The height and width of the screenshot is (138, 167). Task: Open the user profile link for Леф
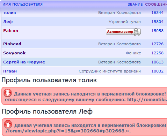(8, 22)
